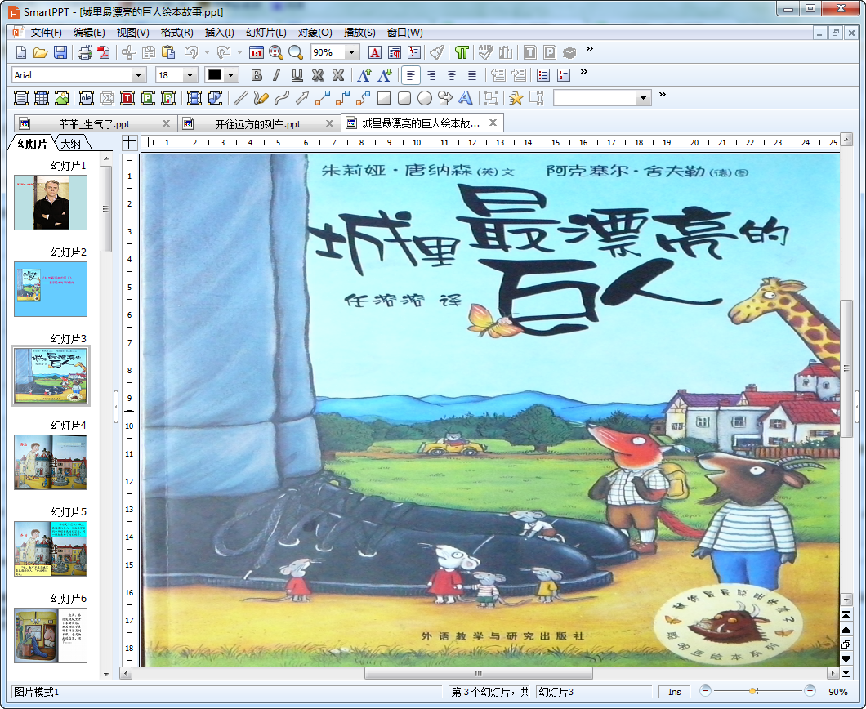Save the presentation with the floppy disk icon

(60, 52)
